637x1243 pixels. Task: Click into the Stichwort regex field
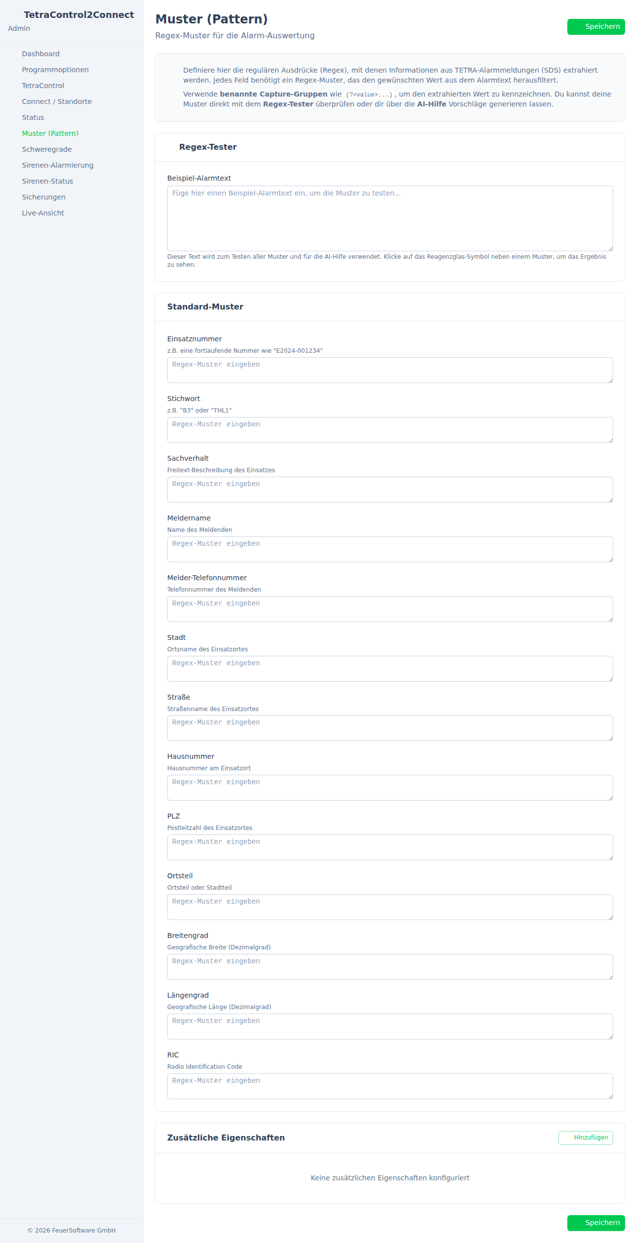click(x=390, y=430)
